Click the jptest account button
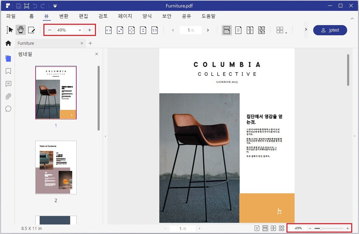 tap(330, 30)
